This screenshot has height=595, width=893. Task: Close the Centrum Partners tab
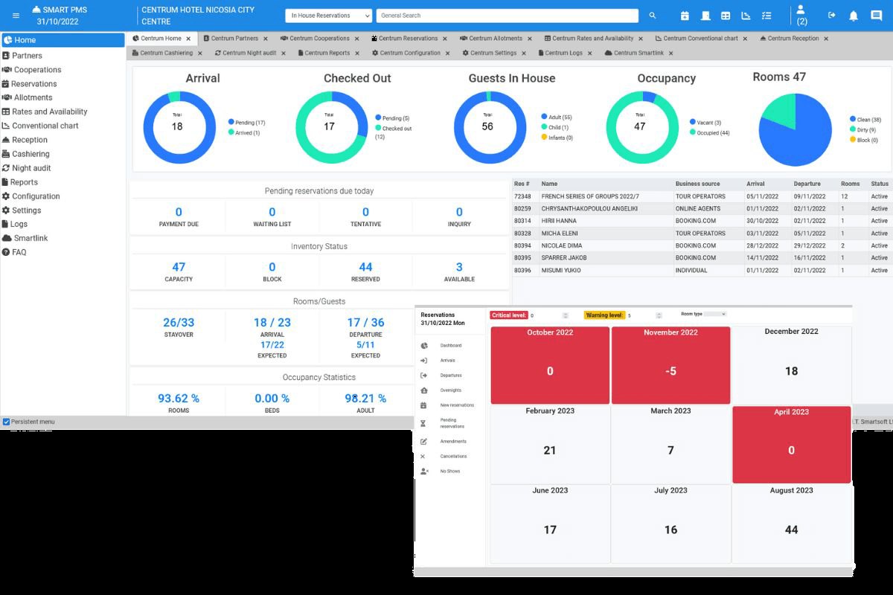265,39
